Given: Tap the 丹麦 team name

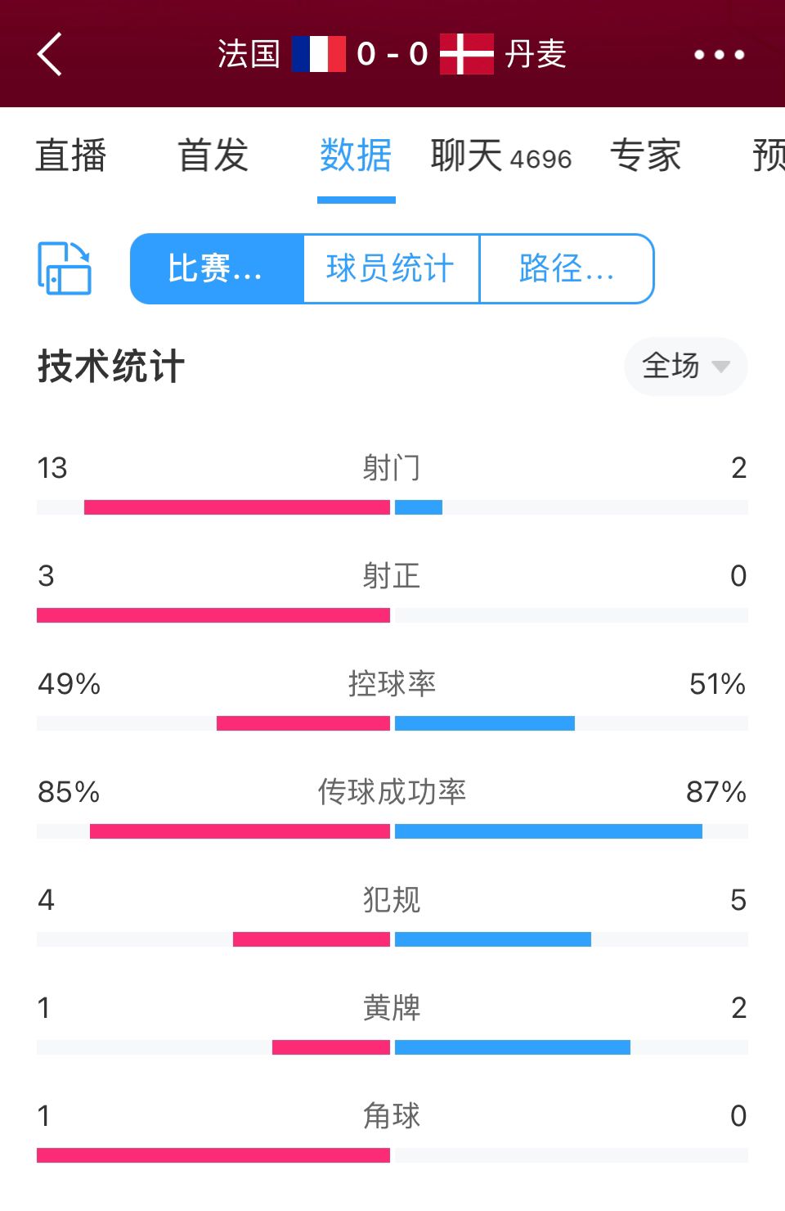Looking at the screenshot, I should (x=536, y=54).
